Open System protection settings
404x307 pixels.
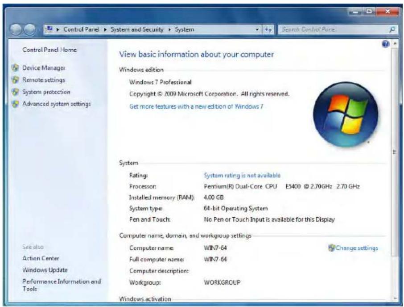[x=46, y=92]
